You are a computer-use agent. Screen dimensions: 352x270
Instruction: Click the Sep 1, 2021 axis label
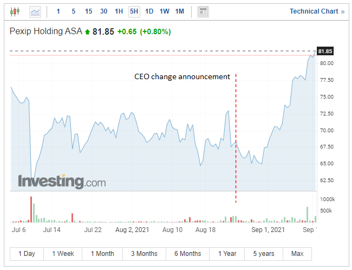pos(268,230)
